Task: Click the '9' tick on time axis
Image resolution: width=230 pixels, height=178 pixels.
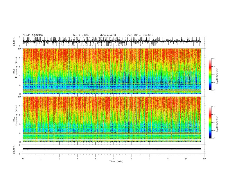Action: (x=186, y=159)
